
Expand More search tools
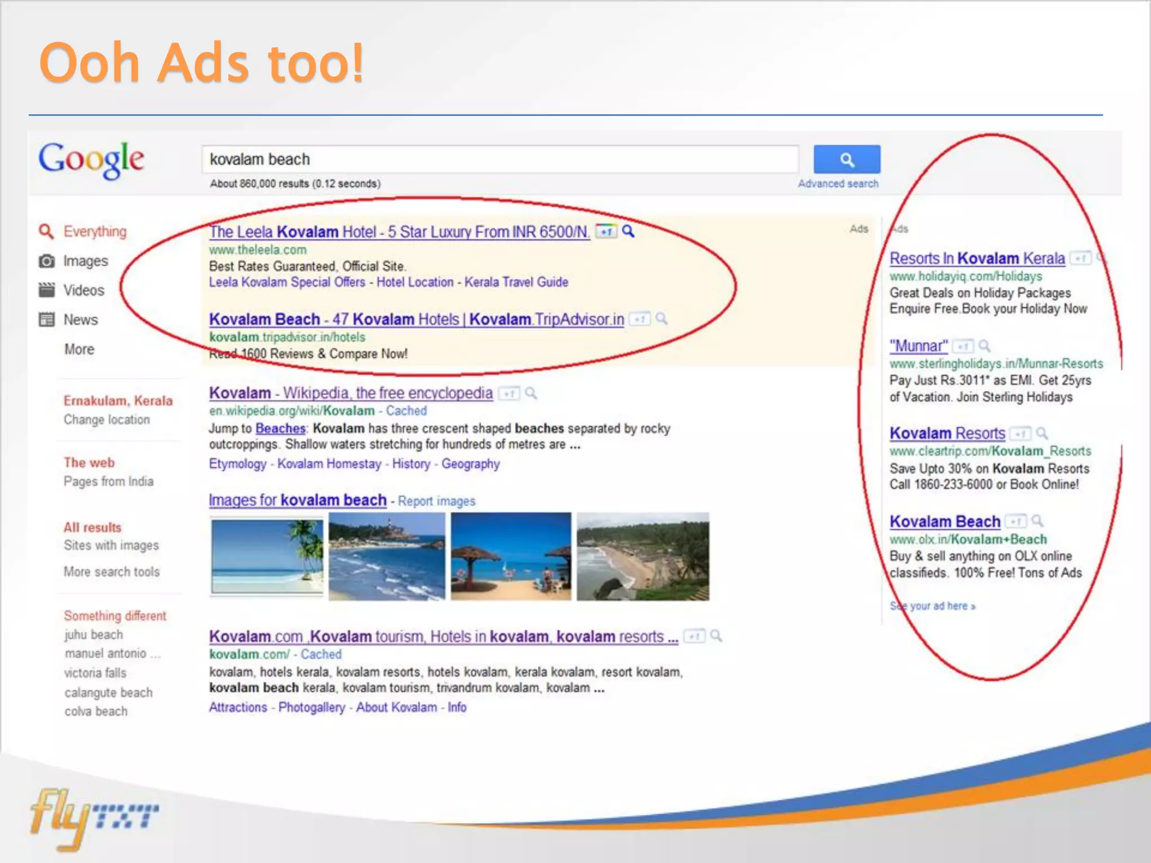[111, 572]
